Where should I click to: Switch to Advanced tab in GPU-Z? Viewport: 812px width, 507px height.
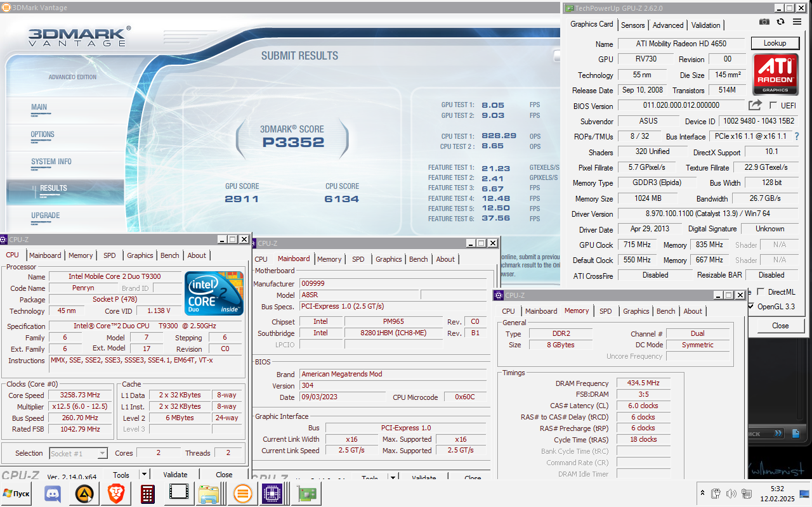click(668, 25)
